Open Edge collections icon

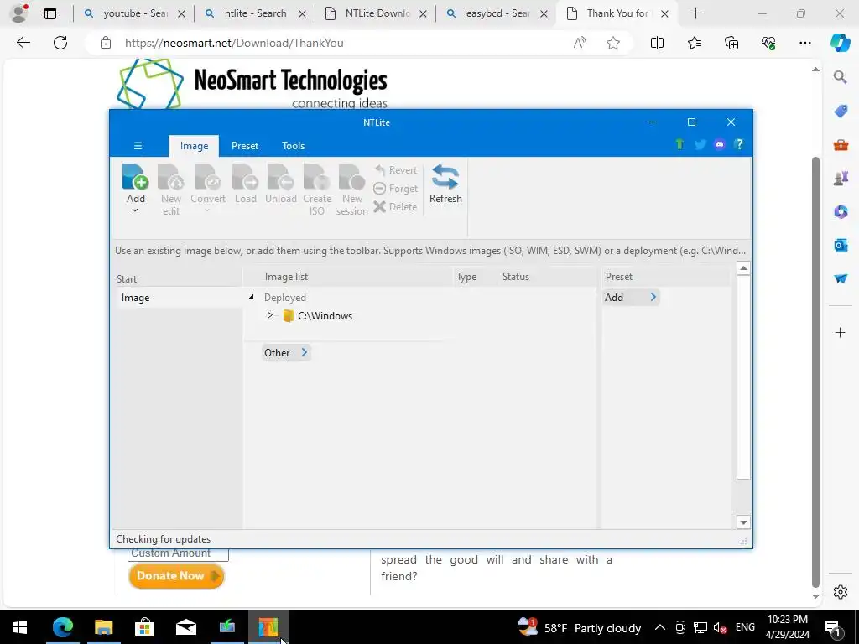731,43
